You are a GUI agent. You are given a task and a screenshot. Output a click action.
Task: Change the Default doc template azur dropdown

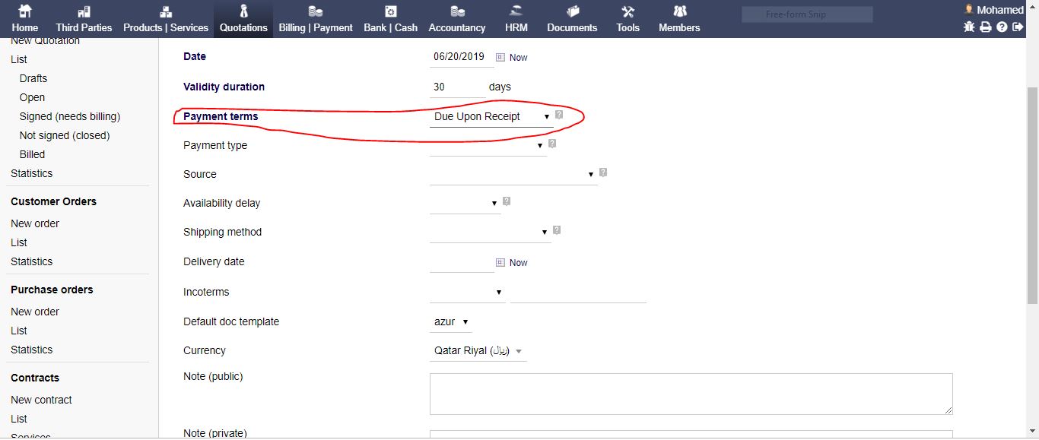pyautogui.click(x=451, y=322)
